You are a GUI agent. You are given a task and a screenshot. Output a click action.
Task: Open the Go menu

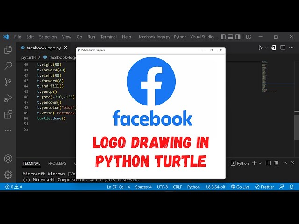point(79,37)
